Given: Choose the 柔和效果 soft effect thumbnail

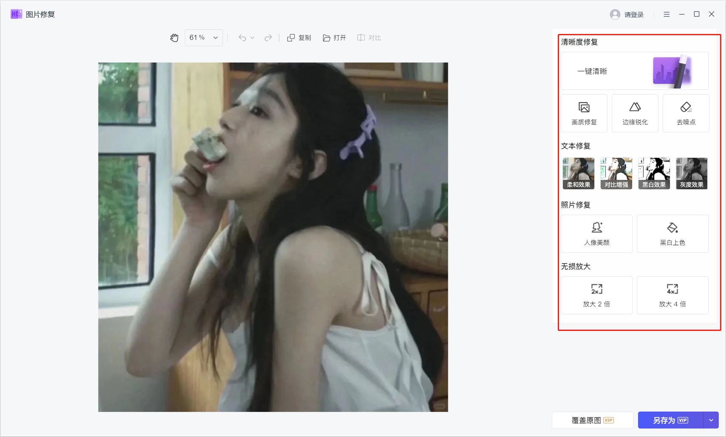Looking at the screenshot, I should click(x=579, y=174).
